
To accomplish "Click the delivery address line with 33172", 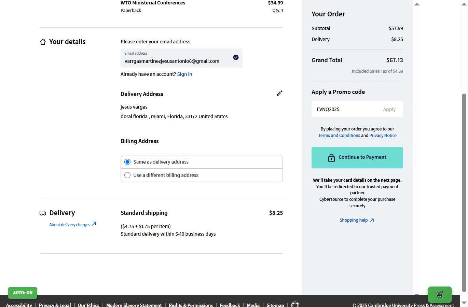I will 174,116.
